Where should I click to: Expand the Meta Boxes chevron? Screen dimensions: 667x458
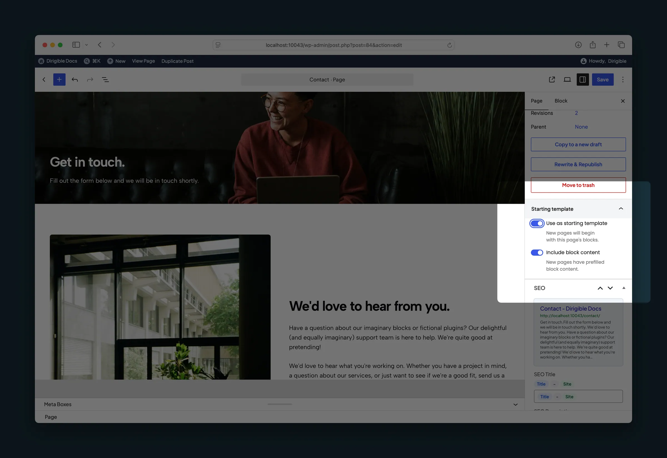[516, 405]
